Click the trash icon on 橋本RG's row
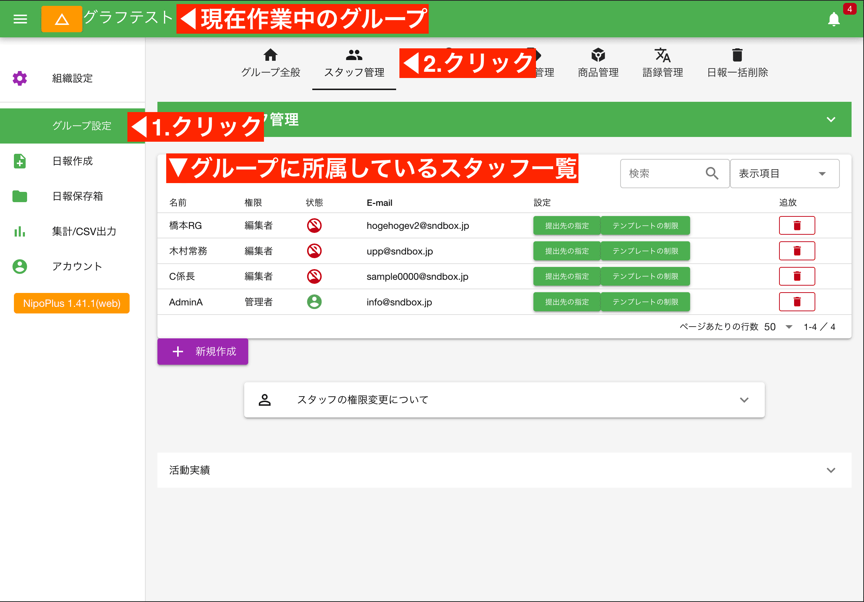864x602 pixels. 797,225
